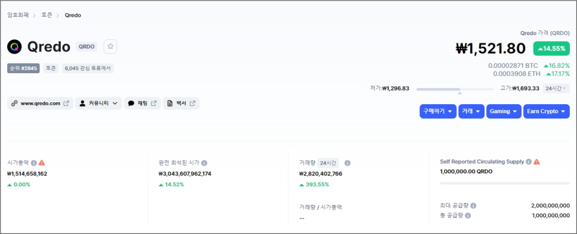577x234 pixels.
Task: Click the info icon next to Self Reported Circulating Supply
Action: point(529,161)
